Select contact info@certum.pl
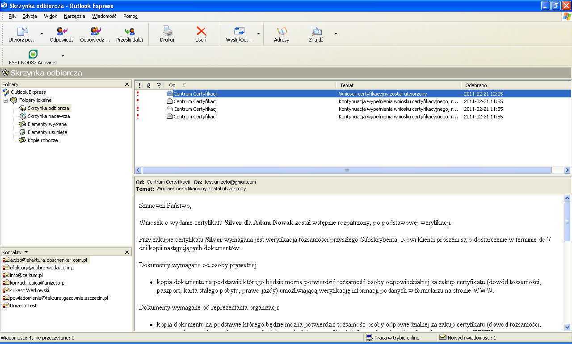 tap(26, 275)
